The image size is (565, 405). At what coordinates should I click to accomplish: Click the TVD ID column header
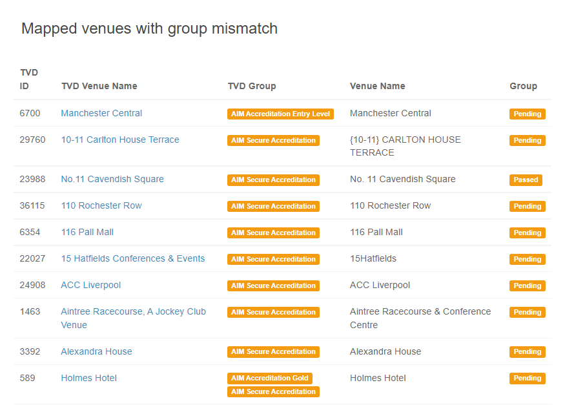[29, 79]
